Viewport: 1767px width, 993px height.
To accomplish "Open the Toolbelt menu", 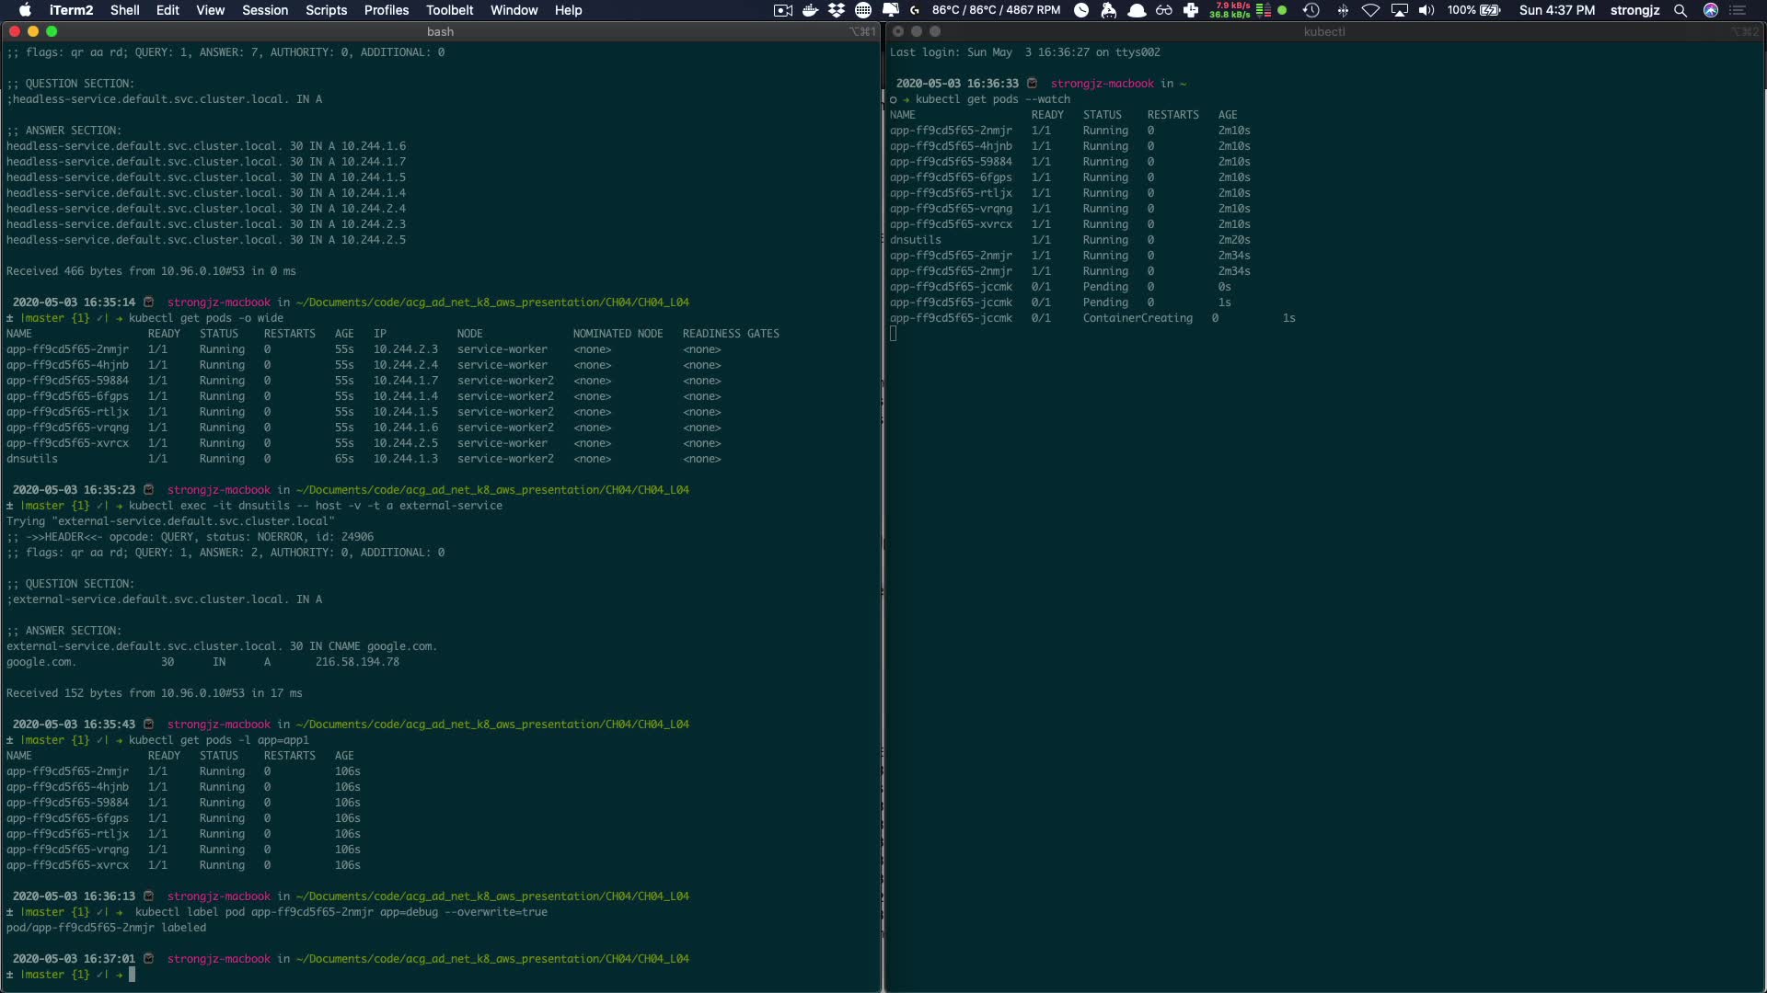I will click(x=449, y=10).
